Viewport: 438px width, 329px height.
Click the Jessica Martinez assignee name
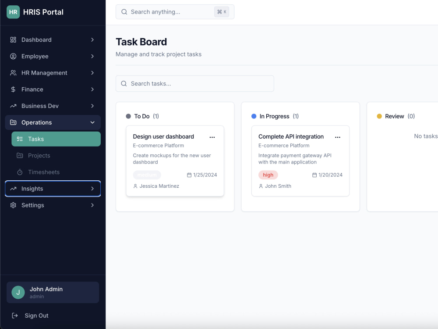tap(159, 186)
